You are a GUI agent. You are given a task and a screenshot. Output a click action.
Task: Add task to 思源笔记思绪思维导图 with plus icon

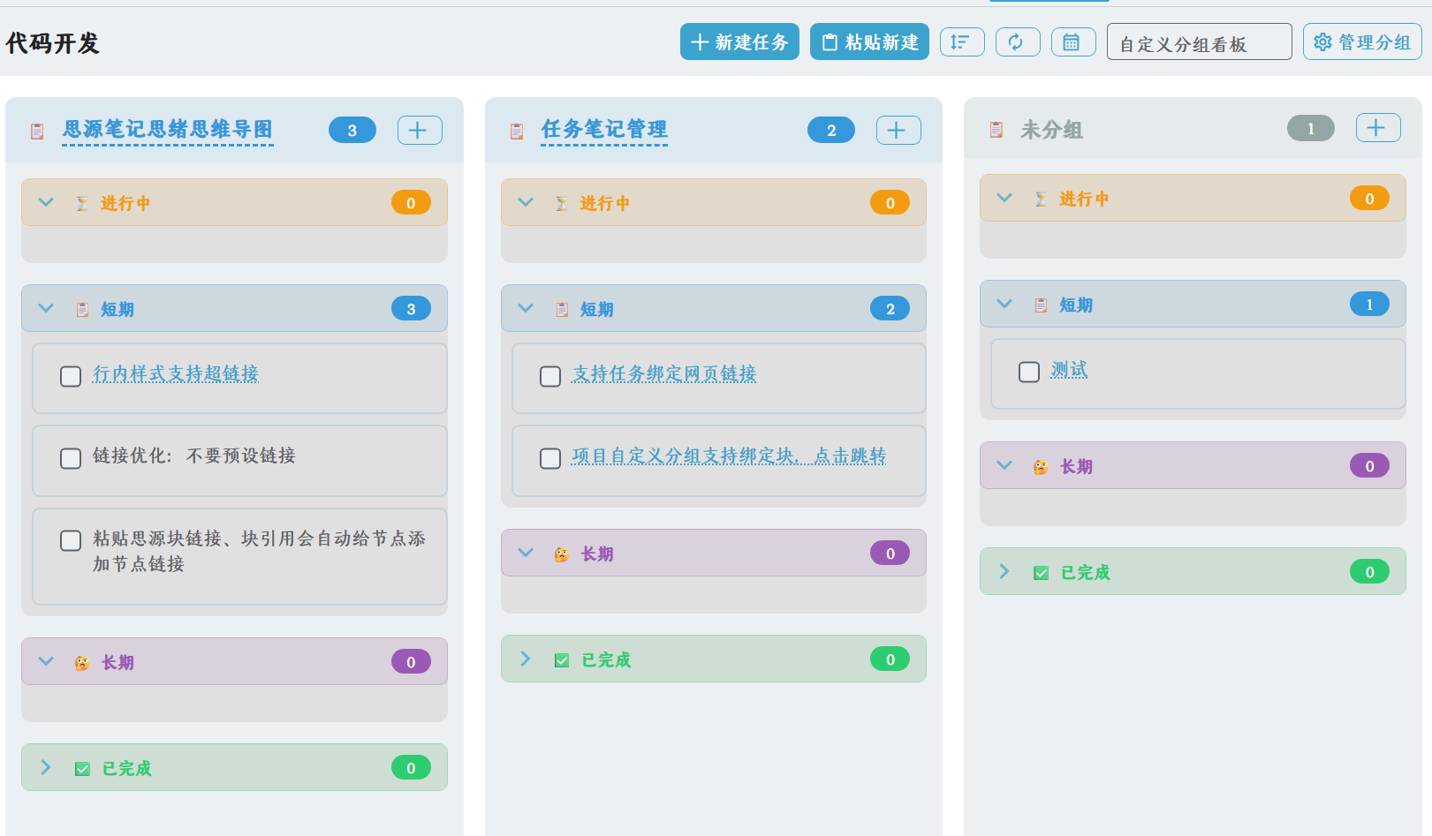(419, 131)
